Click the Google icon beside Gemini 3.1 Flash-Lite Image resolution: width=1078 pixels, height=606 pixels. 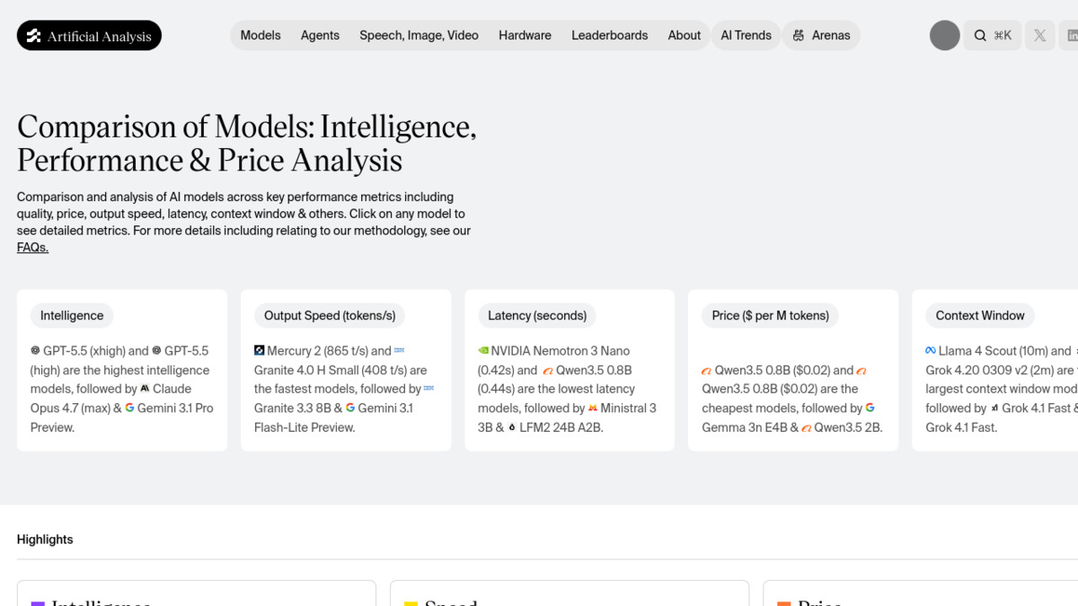[x=350, y=408]
